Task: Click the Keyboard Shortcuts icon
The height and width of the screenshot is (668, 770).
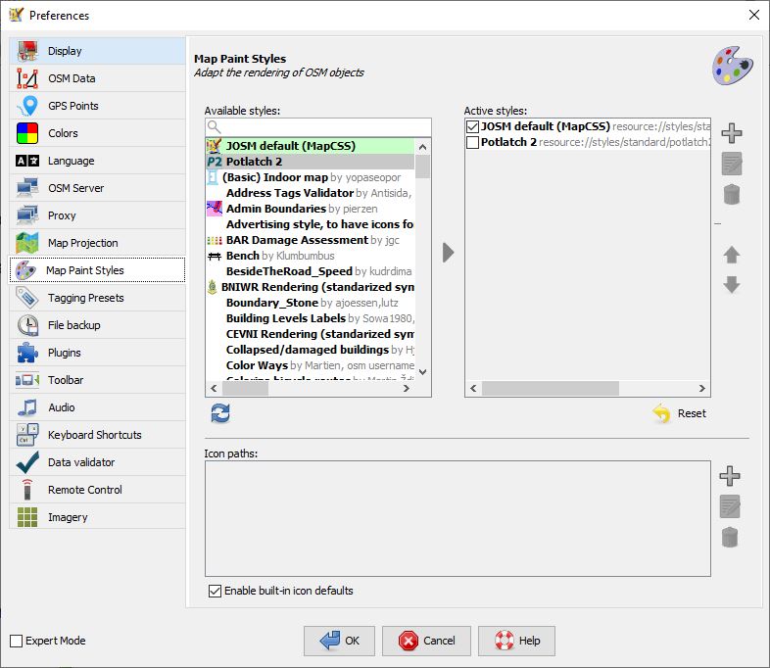Action: (27, 435)
